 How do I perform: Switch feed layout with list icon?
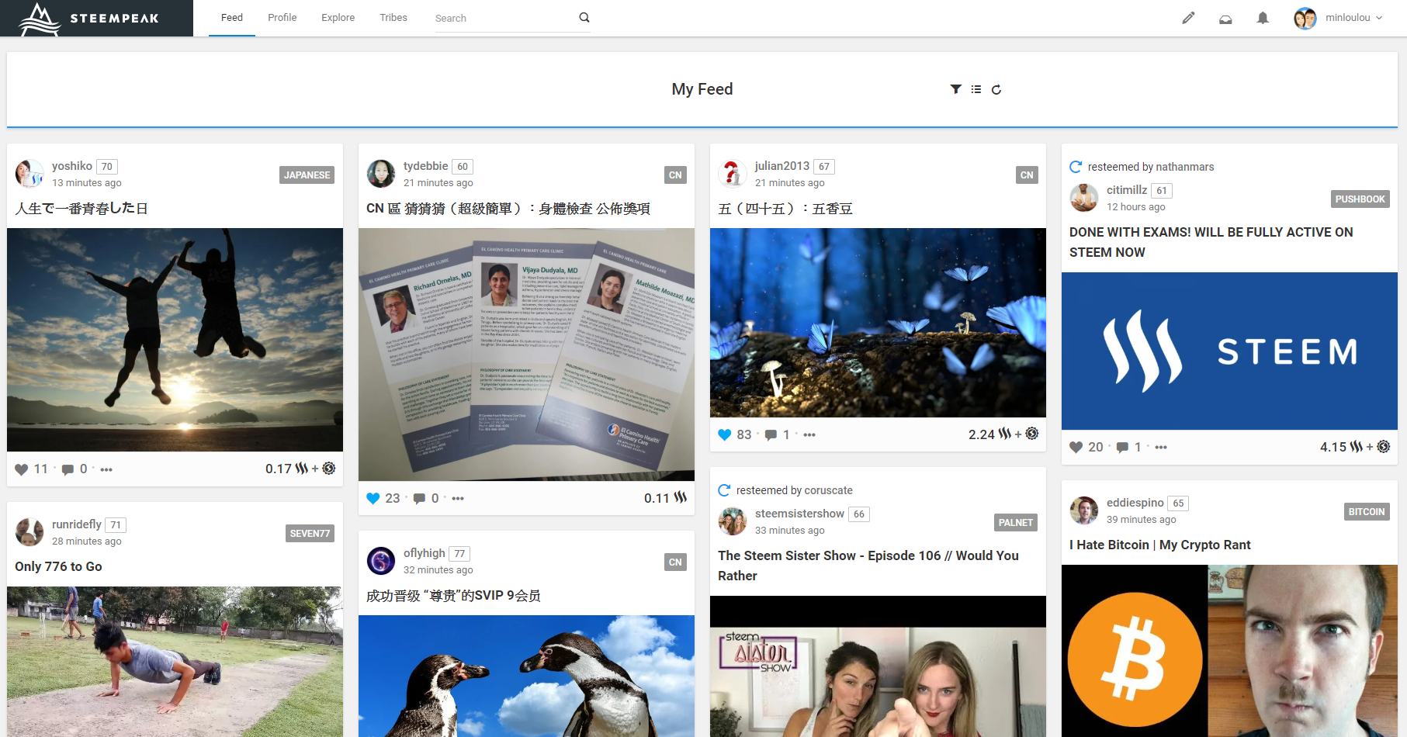(x=976, y=89)
